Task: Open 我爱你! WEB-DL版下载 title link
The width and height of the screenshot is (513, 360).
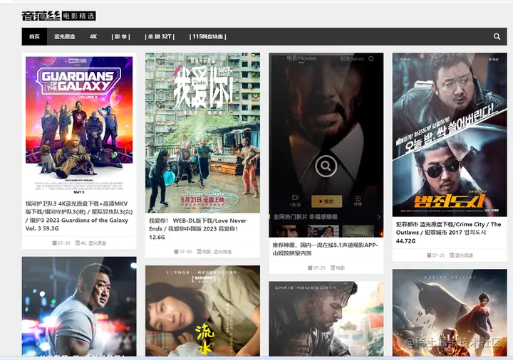Action: tap(197, 228)
